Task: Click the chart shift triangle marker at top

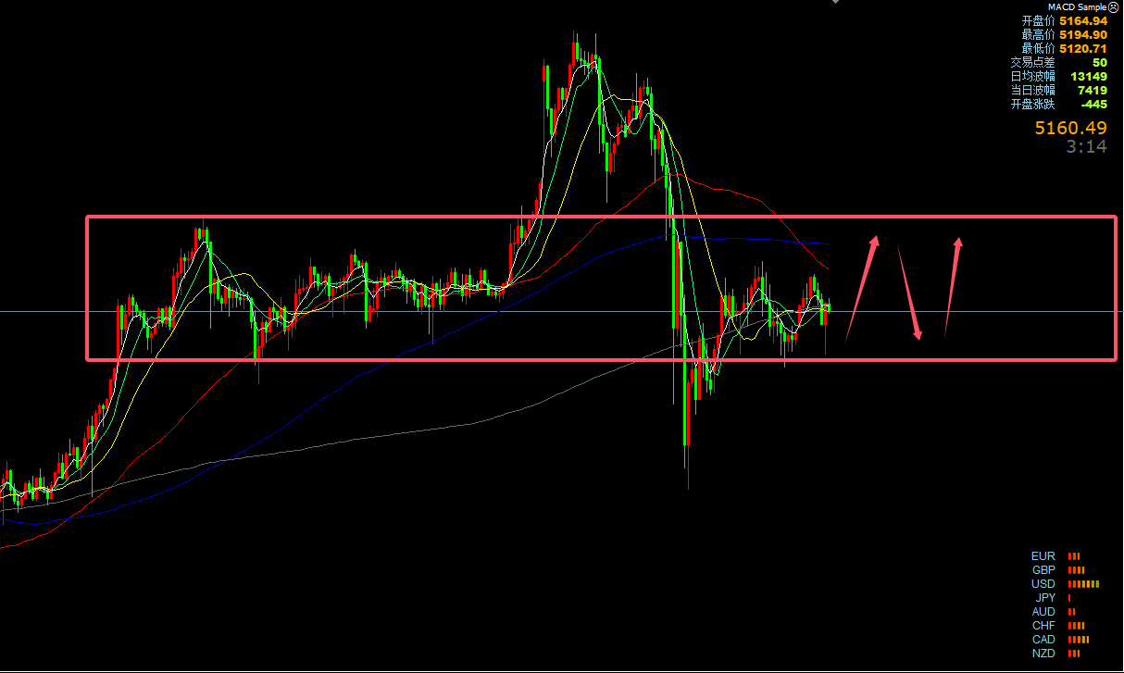Action: pos(836,2)
